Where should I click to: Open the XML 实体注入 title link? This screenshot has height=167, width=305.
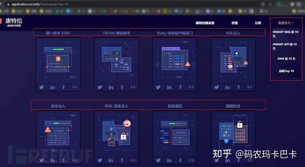click(x=116, y=106)
